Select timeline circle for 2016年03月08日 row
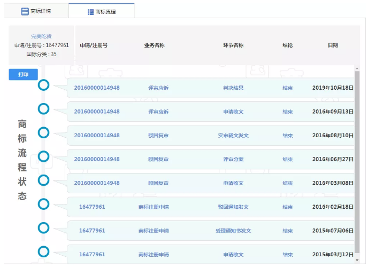The height and width of the screenshot is (268, 375). click(43, 180)
